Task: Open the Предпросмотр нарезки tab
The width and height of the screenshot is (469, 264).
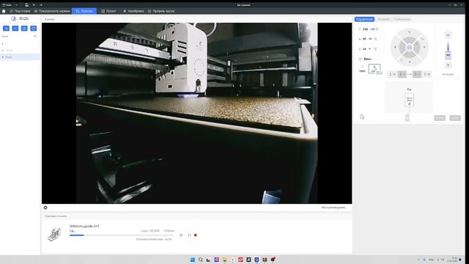Action: tap(52, 11)
